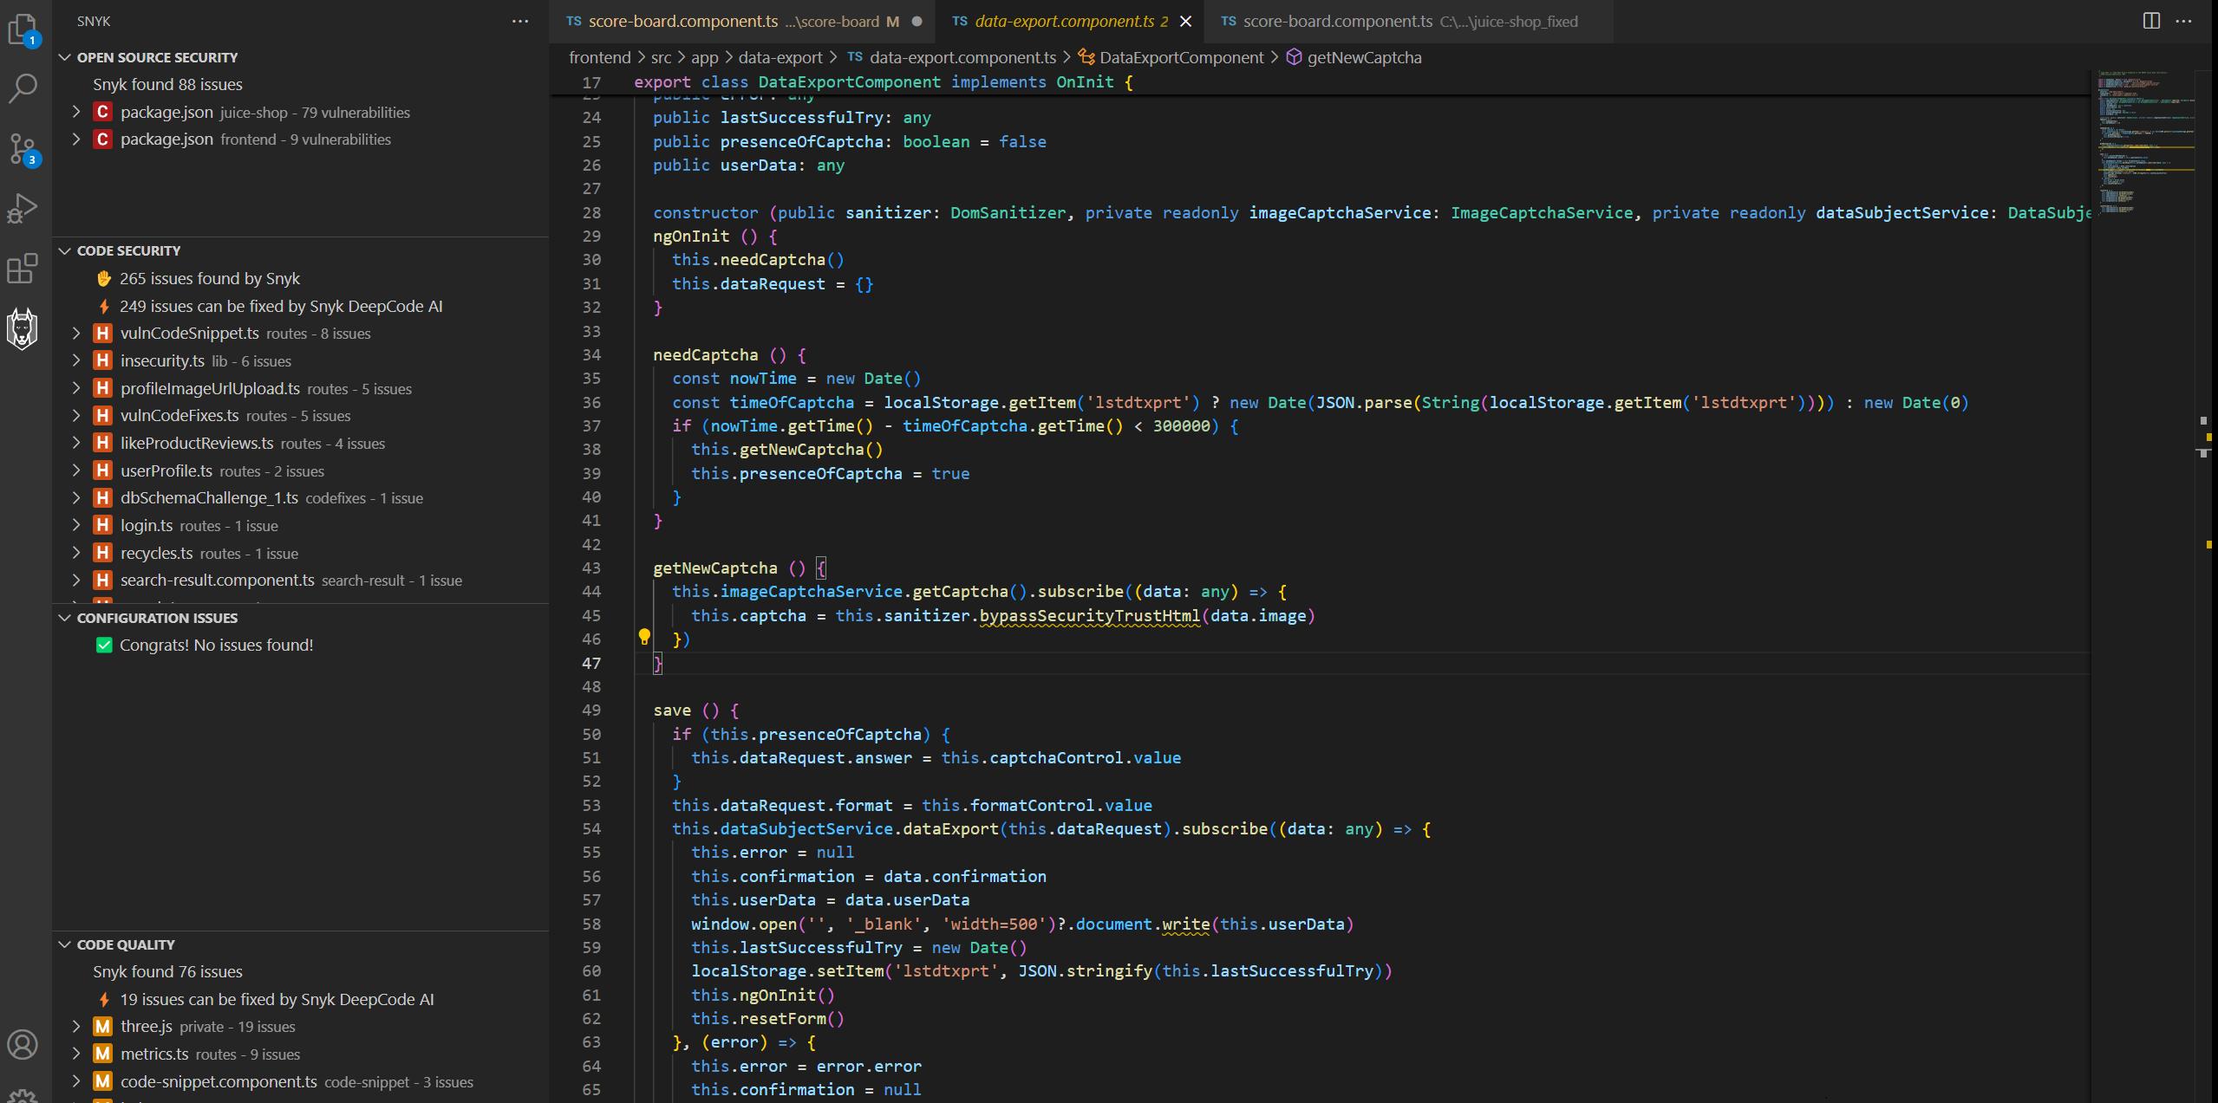Click the frontend breadcrumb segment

point(599,57)
